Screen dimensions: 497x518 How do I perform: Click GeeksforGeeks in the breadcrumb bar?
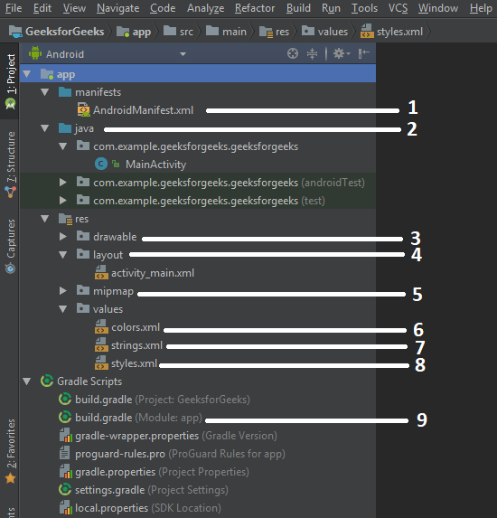[56, 32]
